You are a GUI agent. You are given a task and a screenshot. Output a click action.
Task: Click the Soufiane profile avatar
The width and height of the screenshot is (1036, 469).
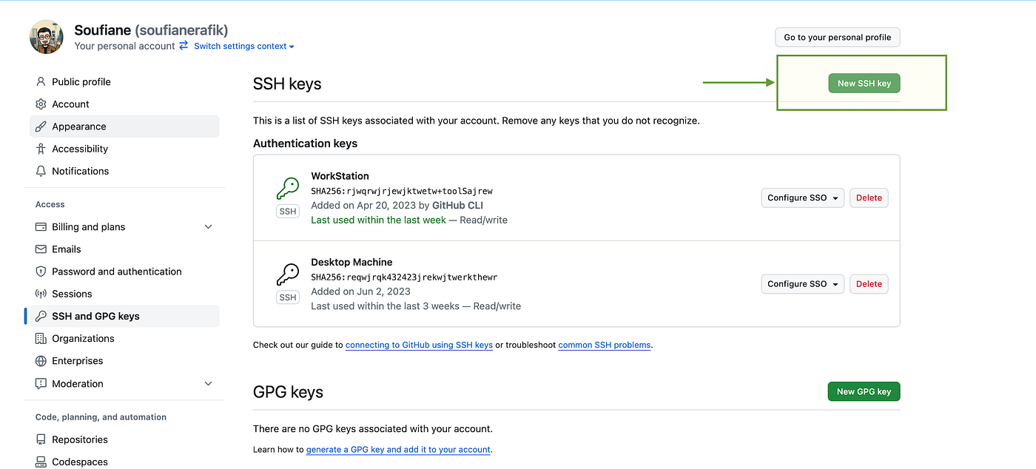pyautogui.click(x=47, y=37)
